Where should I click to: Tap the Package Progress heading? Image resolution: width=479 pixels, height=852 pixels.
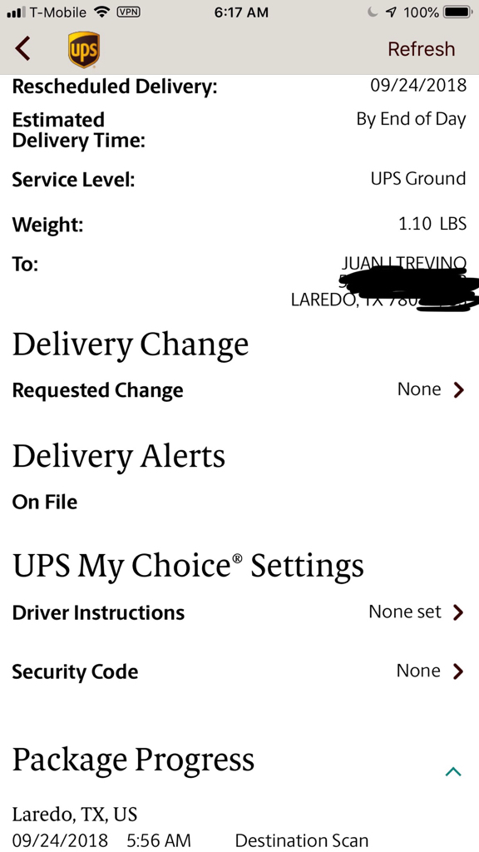point(133,760)
